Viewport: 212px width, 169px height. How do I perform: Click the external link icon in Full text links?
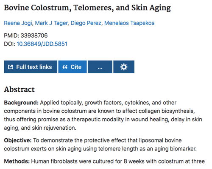click(11, 67)
